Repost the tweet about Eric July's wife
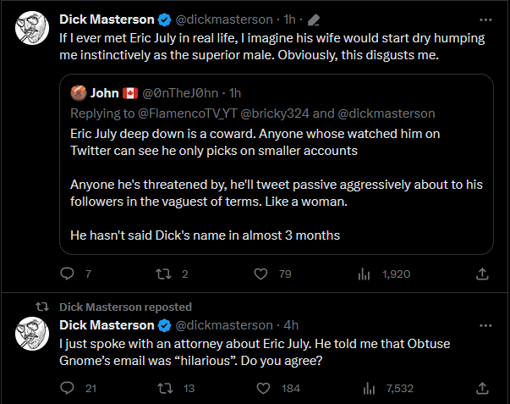The width and height of the screenshot is (510, 404). 164,274
